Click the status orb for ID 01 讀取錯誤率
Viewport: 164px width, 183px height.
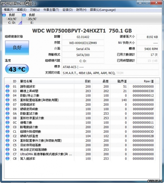(7, 86)
